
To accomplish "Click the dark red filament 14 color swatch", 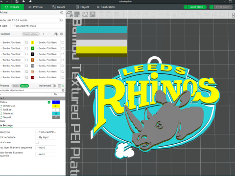I will (32, 78).
